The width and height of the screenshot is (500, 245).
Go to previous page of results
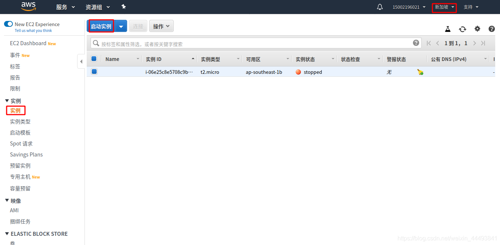click(x=438, y=43)
